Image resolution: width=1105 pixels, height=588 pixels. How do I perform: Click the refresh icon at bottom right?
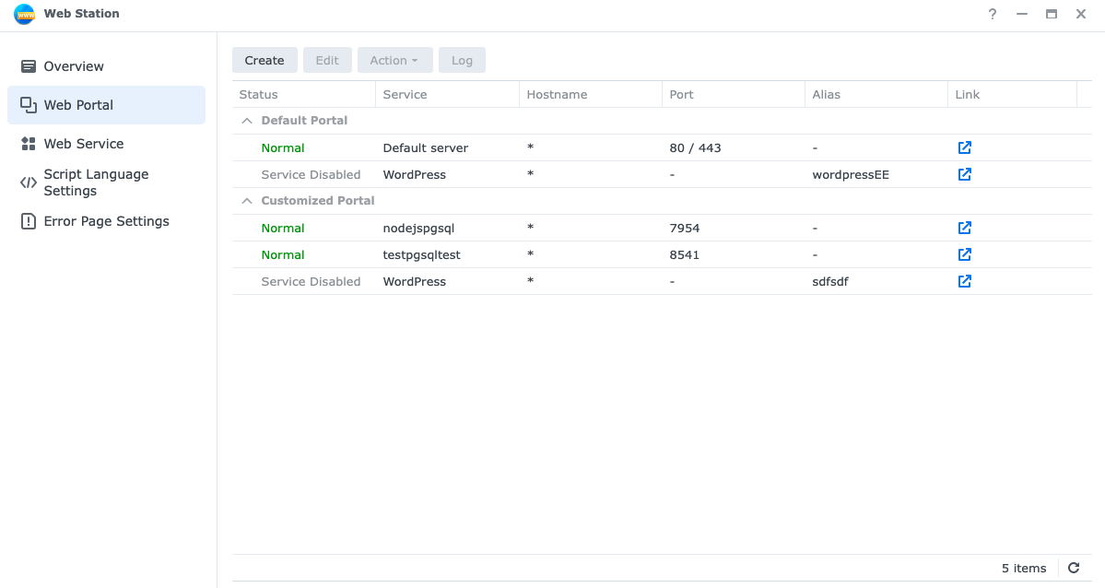click(1074, 568)
